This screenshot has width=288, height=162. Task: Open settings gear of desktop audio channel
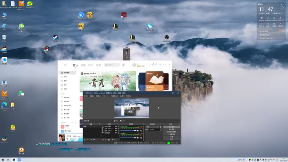[x=141, y=138]
